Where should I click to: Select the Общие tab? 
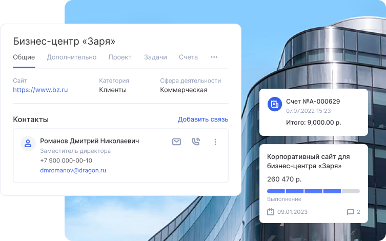24,57
